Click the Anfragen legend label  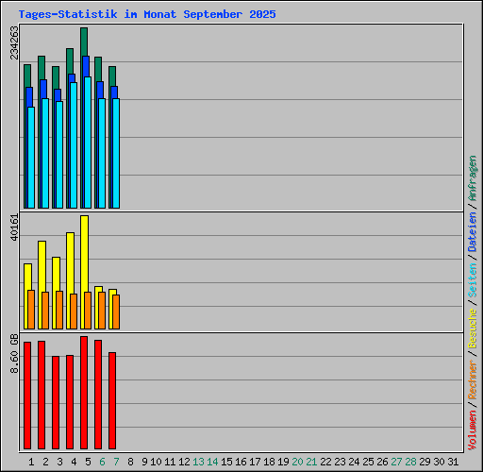pos(473,178)
